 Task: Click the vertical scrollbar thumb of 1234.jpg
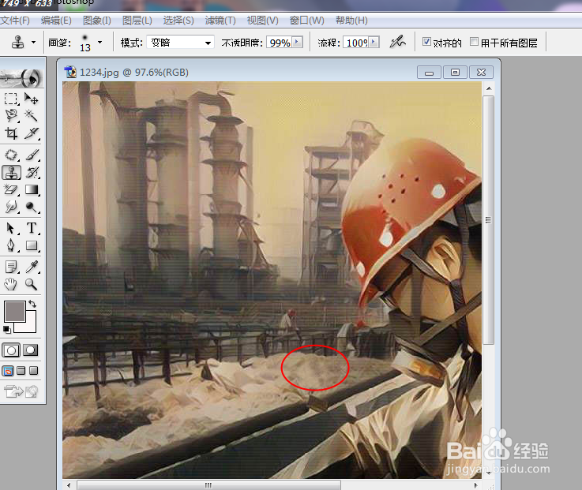tap(489, 219)
